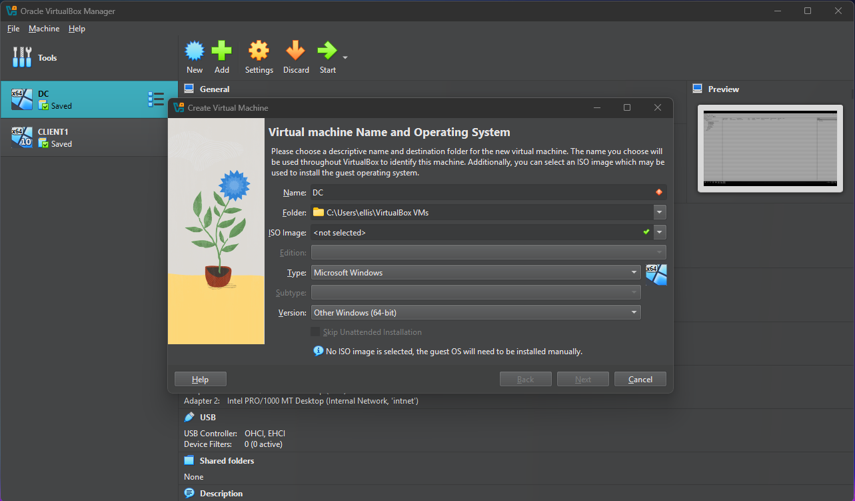Toggle Skip Unattended Installation checkbox
The height and width of the screenshot is (501, 855).
point(315,332)
